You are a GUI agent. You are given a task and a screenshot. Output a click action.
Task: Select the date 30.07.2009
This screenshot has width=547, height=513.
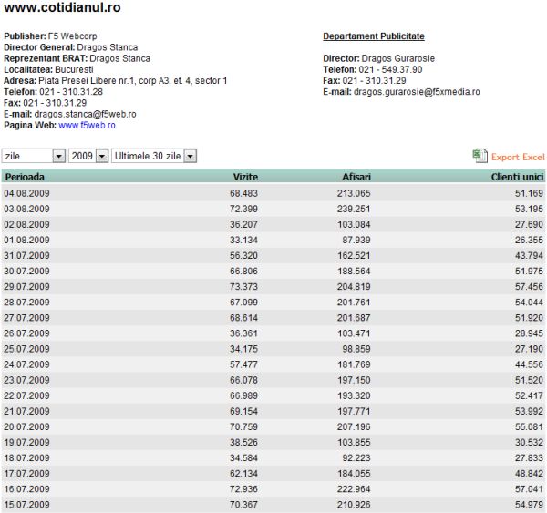coord(26,271)
